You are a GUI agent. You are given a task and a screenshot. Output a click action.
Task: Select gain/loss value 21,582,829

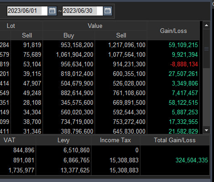(183, 131)
